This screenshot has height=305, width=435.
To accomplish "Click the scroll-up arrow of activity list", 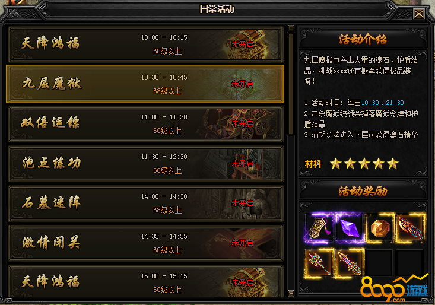I will (291, 28).
